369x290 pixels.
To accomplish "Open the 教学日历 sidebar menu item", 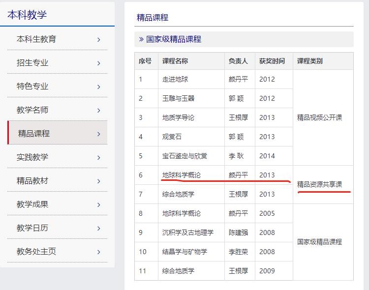I will tap(32, 228).
